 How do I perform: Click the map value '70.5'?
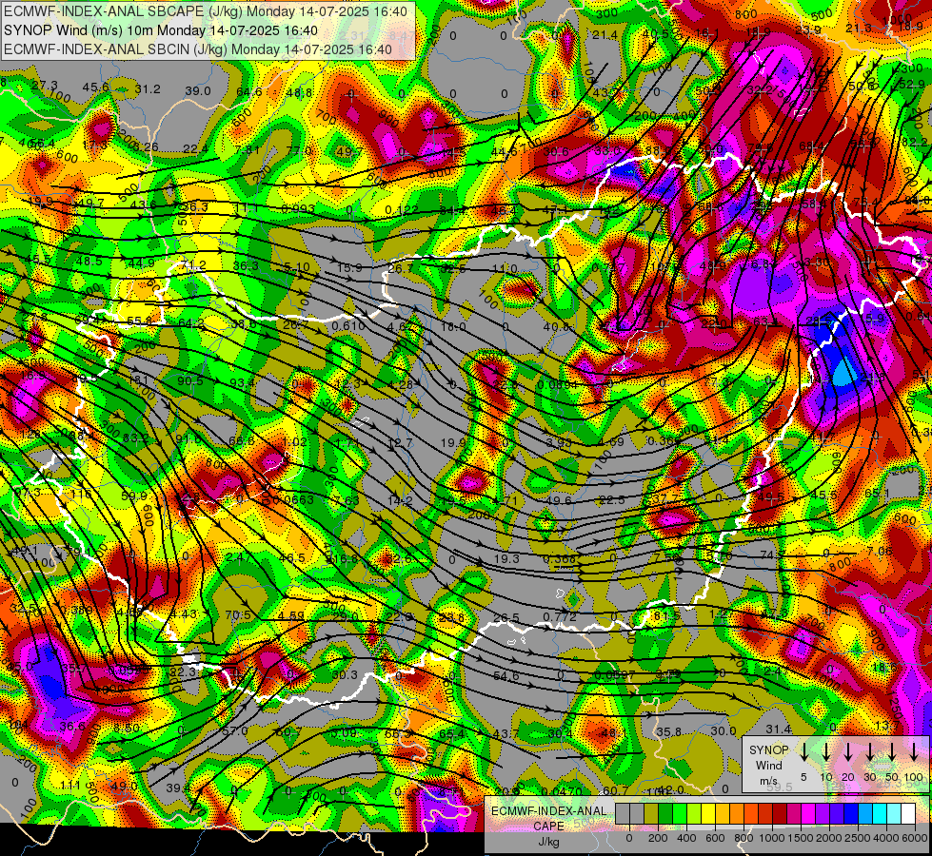click(238, 614)
